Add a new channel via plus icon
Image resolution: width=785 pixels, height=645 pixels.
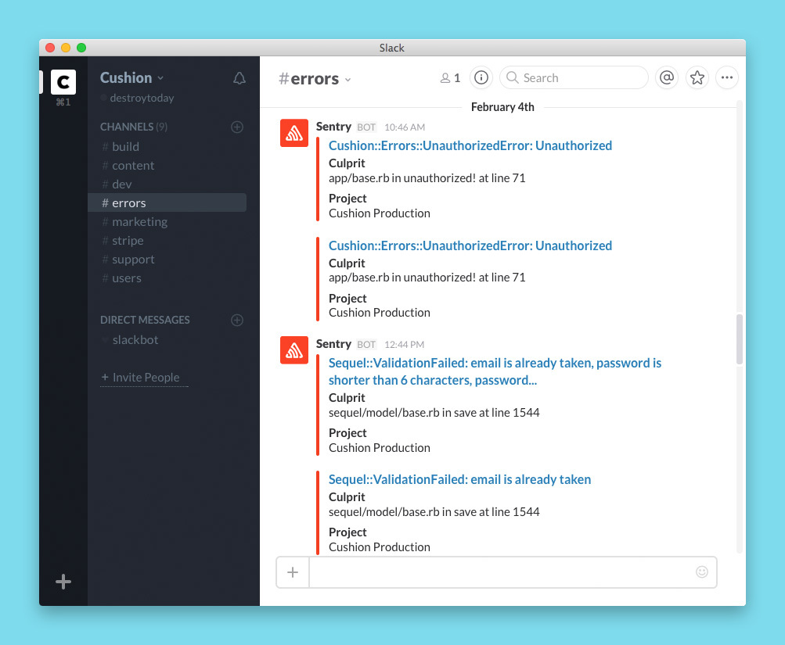click(x=237, y=127)
